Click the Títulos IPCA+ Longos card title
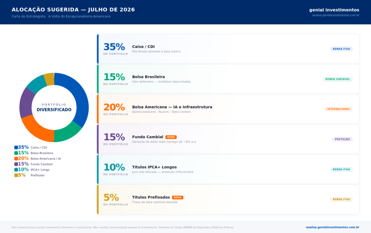The width and height of the screenshot is (371, 233). click(154, 167)
